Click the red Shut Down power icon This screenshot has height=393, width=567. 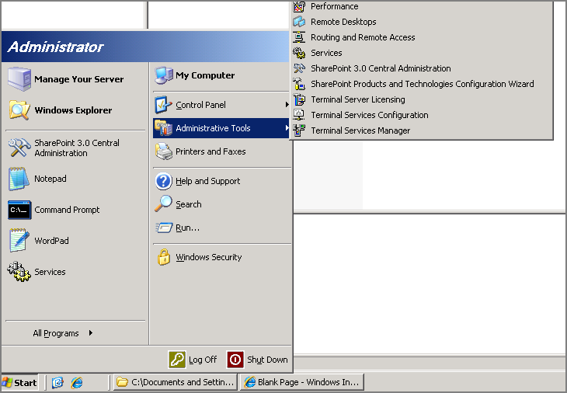tap(235, 360)
